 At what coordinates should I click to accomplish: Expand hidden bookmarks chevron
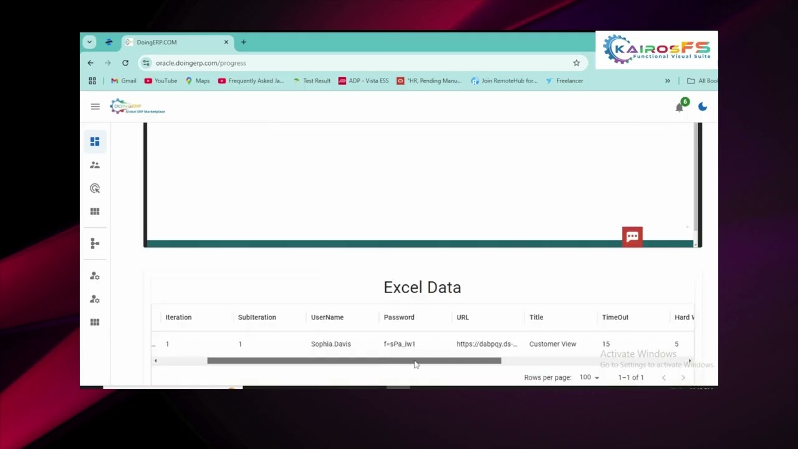[x=668, y=80]
